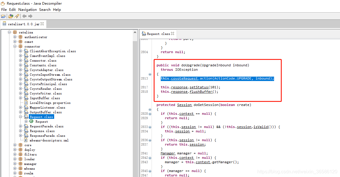This screenshot has width=340, height=177.
Task: Expand ClientAbortException.class node
Action: pyautogui.click(x=21, y=51)
